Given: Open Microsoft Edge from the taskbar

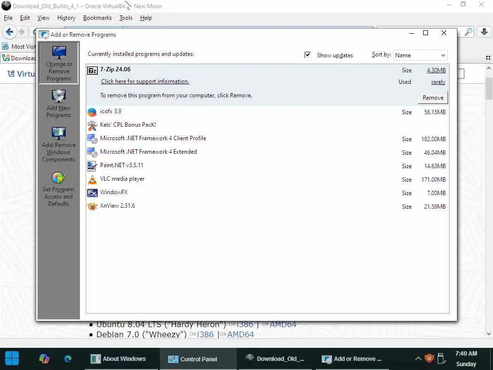Looking at the screenshot, I should [x=68, y=358].
